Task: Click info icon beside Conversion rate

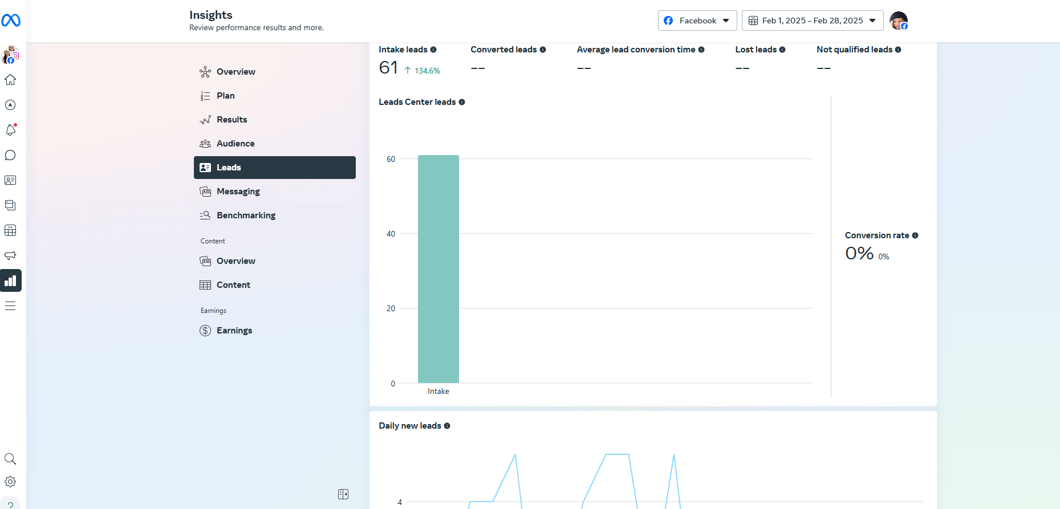Action: pyautogui.click(x=915, y=235)
